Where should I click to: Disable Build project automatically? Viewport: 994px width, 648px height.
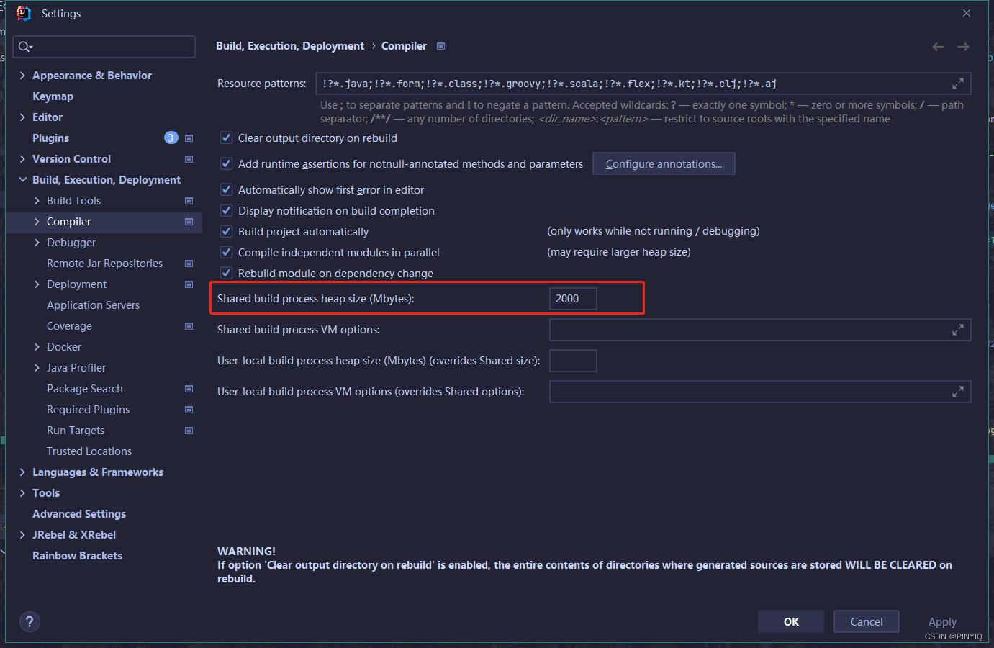[226, 231]
